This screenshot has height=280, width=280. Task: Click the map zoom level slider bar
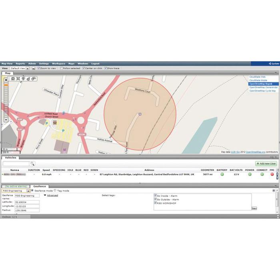click(6, 100)
